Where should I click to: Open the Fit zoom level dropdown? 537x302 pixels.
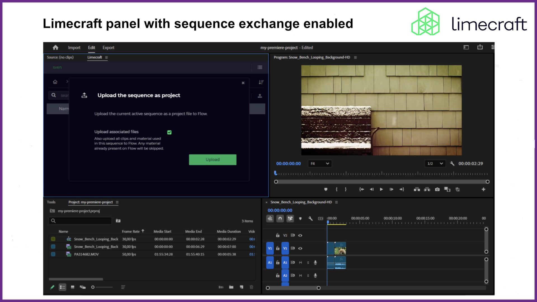coord(320,164)
